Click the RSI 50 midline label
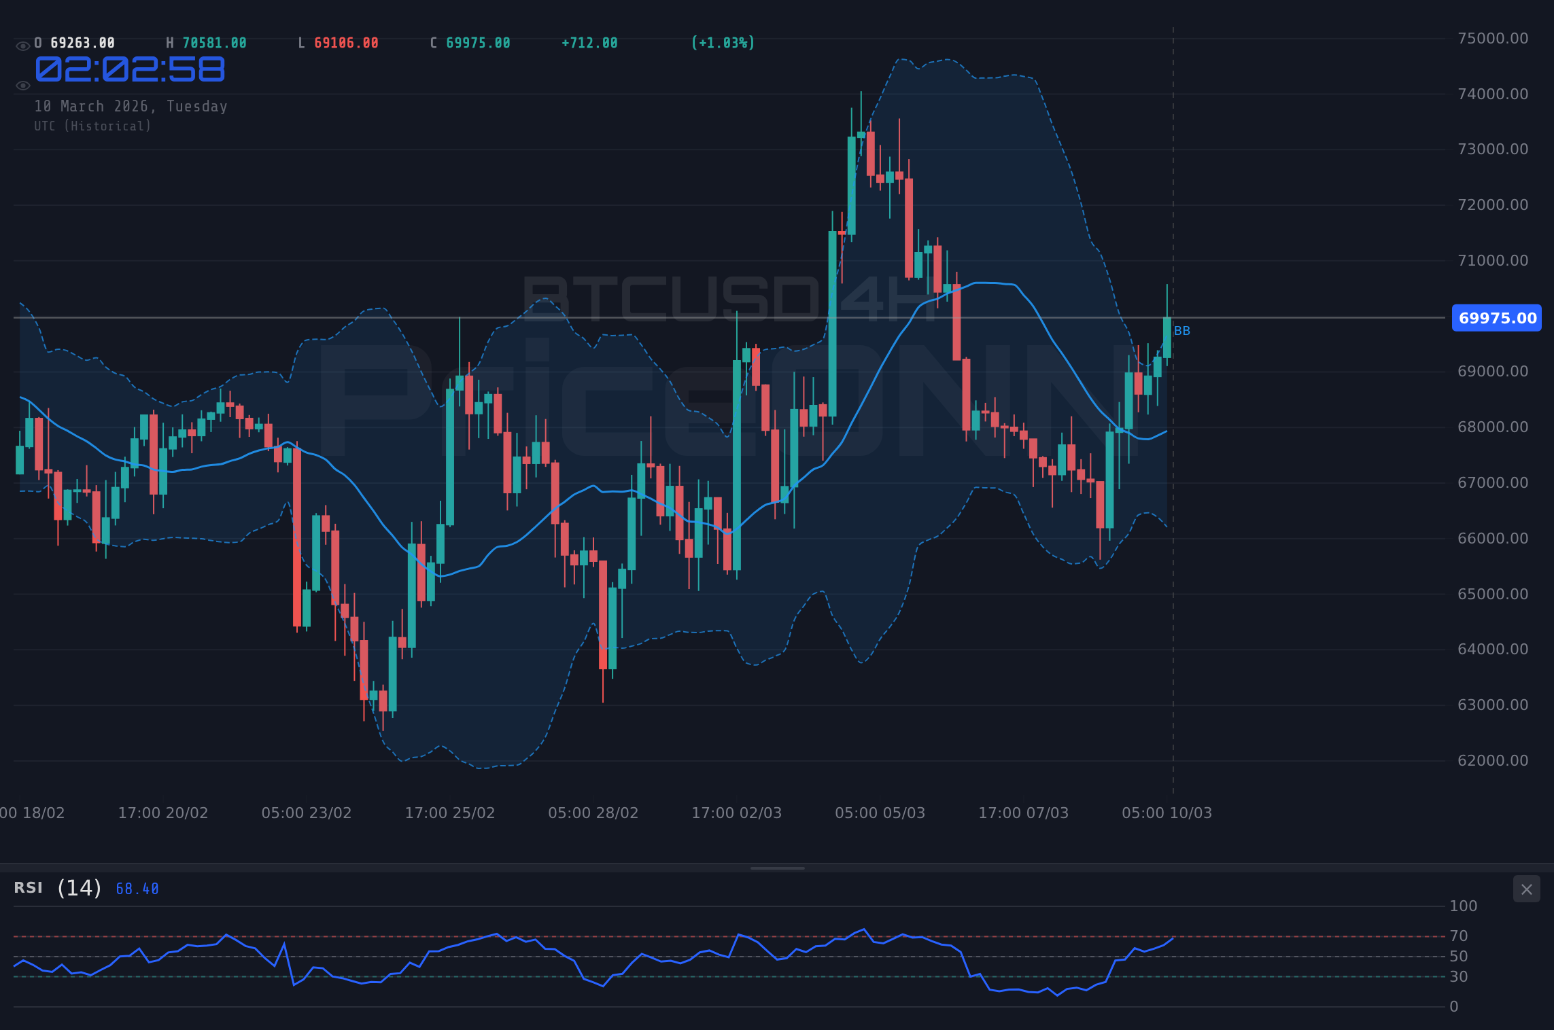Screen dimensions: 1554x1030 (1459, 957)
